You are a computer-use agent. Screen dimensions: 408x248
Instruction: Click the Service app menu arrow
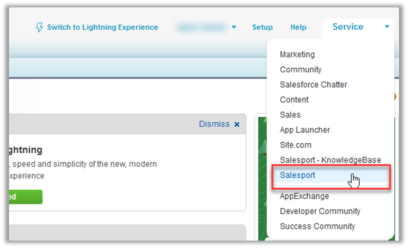click(387, 27)
